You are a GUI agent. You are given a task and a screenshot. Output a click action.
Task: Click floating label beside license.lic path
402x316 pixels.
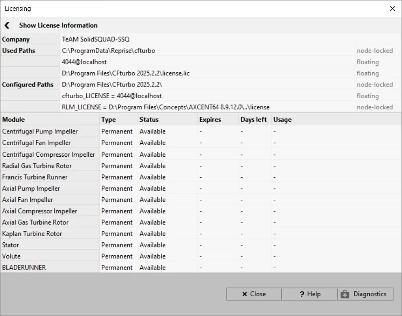point(367,73)
